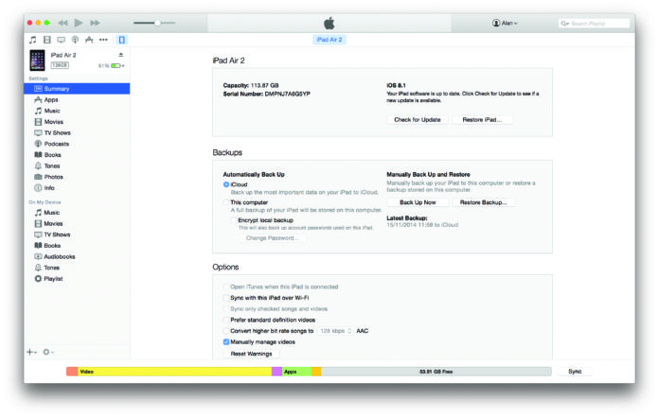Viewport: 659px width, 417px height.
Task: Skip to previous track with rewind button
Action: tap(62, 23)
